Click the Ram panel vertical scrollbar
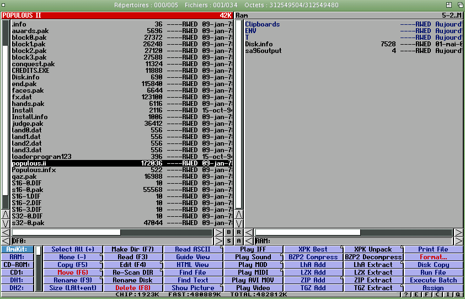This screenshot has width=465, height=299. [x=239, y=115]
